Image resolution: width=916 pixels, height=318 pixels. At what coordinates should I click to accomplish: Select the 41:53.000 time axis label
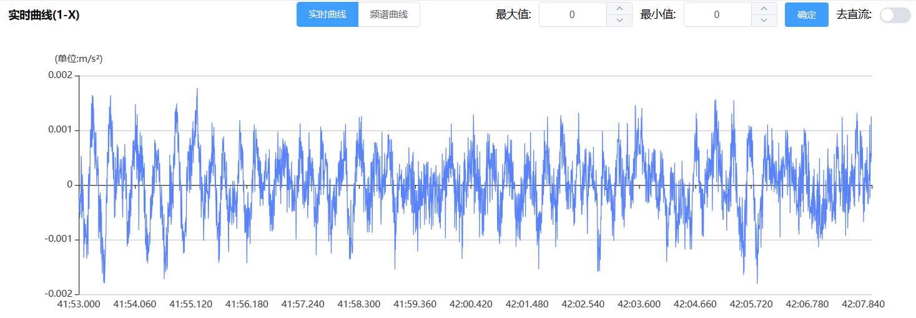(x=79, y=304)
